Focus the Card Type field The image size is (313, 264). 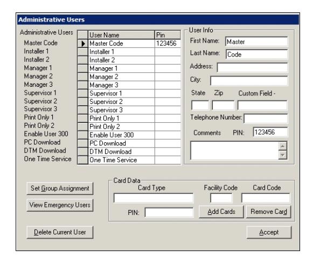[154, 198]
